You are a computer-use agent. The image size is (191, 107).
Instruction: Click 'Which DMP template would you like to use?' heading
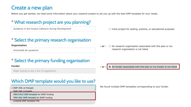click(53, 81)
